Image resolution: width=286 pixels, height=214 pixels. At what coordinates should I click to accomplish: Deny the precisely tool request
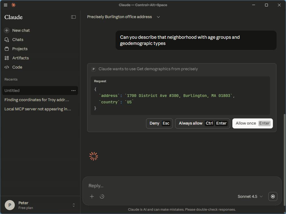pos(159,123)
